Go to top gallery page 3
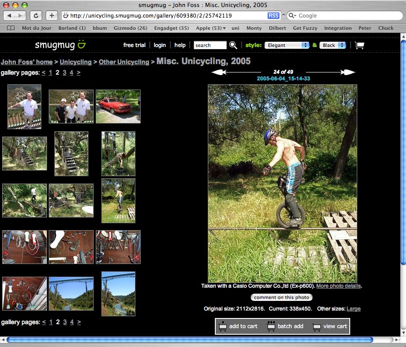406x347 pixels. click(65, 73)
